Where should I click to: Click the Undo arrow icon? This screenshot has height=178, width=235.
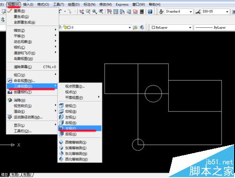tap(61, 11)
